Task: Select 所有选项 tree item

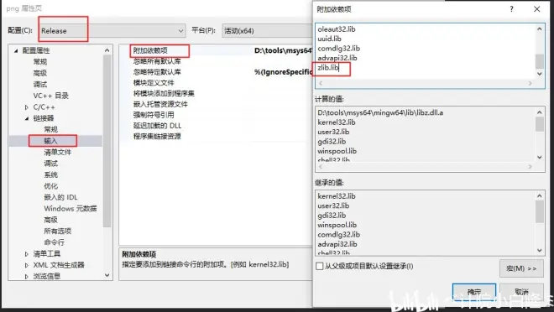Action: (x=58, y=231)
